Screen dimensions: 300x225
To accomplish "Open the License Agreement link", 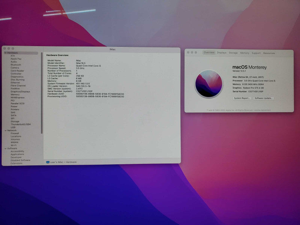I will [262, 110].
